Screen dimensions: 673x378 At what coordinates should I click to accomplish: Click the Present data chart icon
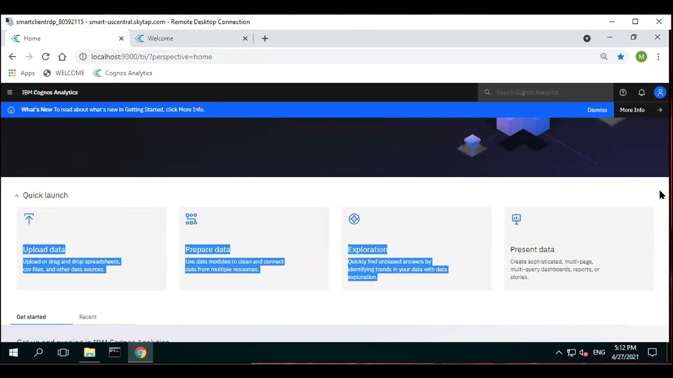[516, 219]
